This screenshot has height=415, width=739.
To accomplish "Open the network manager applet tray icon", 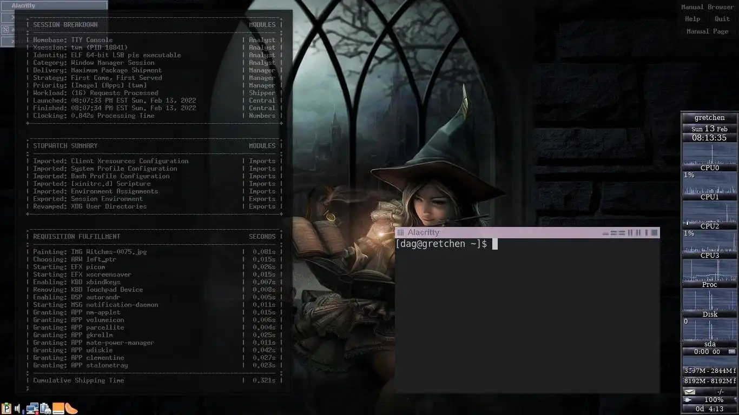I will (32, 409).
